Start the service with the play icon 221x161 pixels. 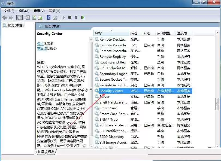pos(63,17)
